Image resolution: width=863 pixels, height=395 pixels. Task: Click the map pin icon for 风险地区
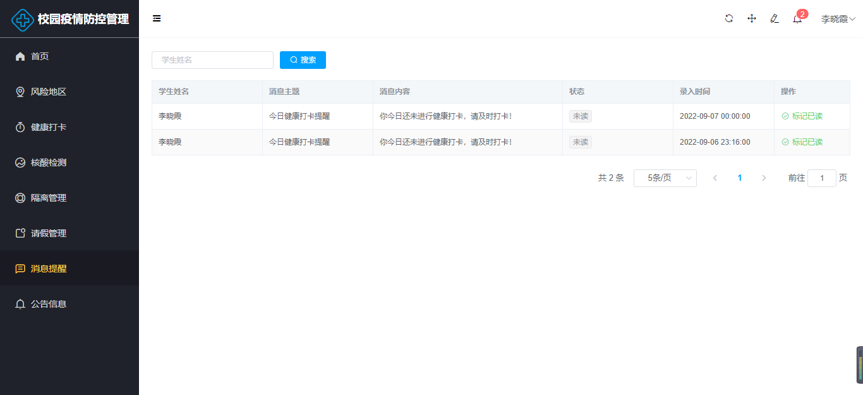pyautogui.click(x=20, y=92)
